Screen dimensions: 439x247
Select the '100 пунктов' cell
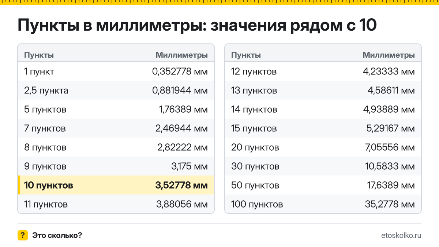[x=257, y=204]
